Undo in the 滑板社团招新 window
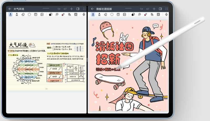Screen dimensions: 210x121 141,9
